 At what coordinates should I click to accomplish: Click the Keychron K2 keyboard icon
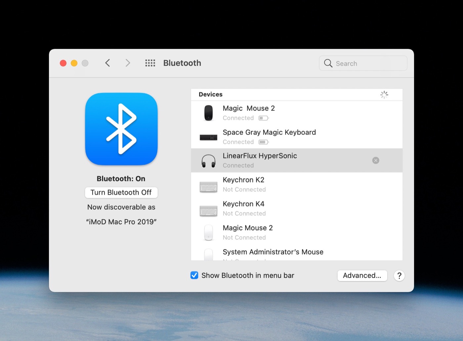(x=208, y=187)
